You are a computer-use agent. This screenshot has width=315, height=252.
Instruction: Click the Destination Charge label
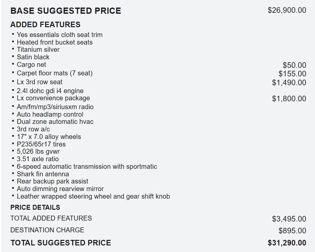click(47, 230)
